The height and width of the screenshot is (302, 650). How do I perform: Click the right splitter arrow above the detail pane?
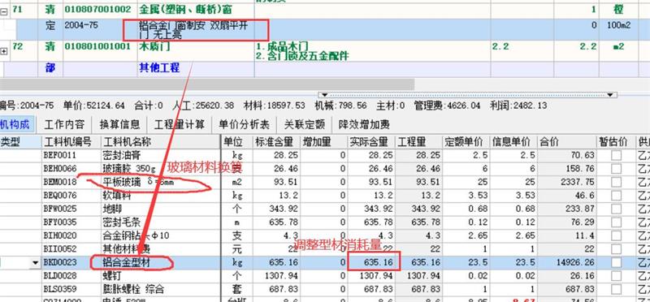(x=610, y=95)
